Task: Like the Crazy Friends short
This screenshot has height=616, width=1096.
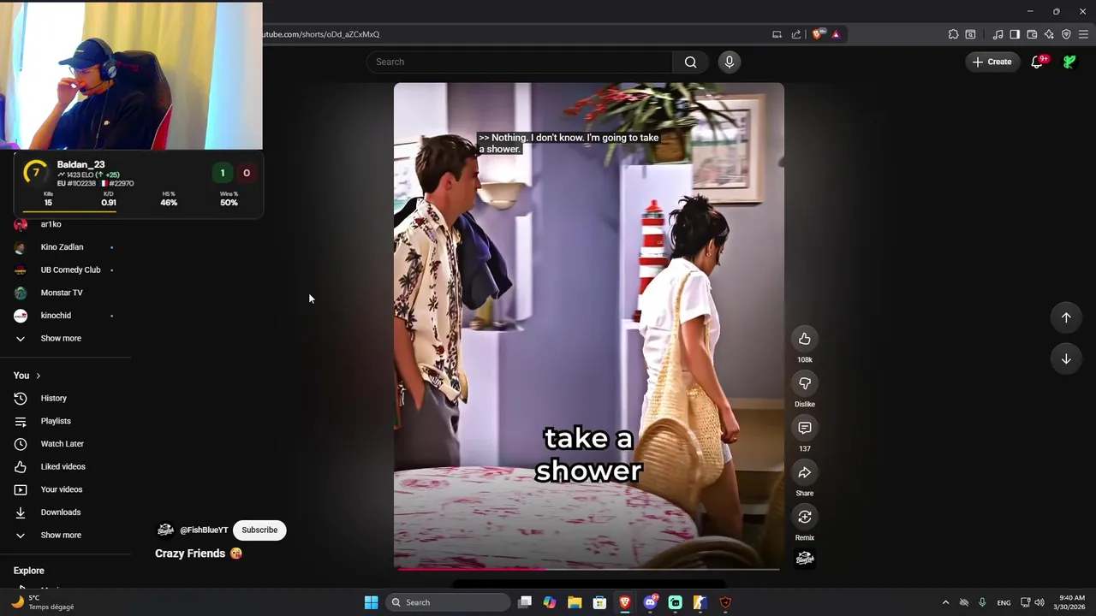Action: pyautogui.click(x=804, y=339)
